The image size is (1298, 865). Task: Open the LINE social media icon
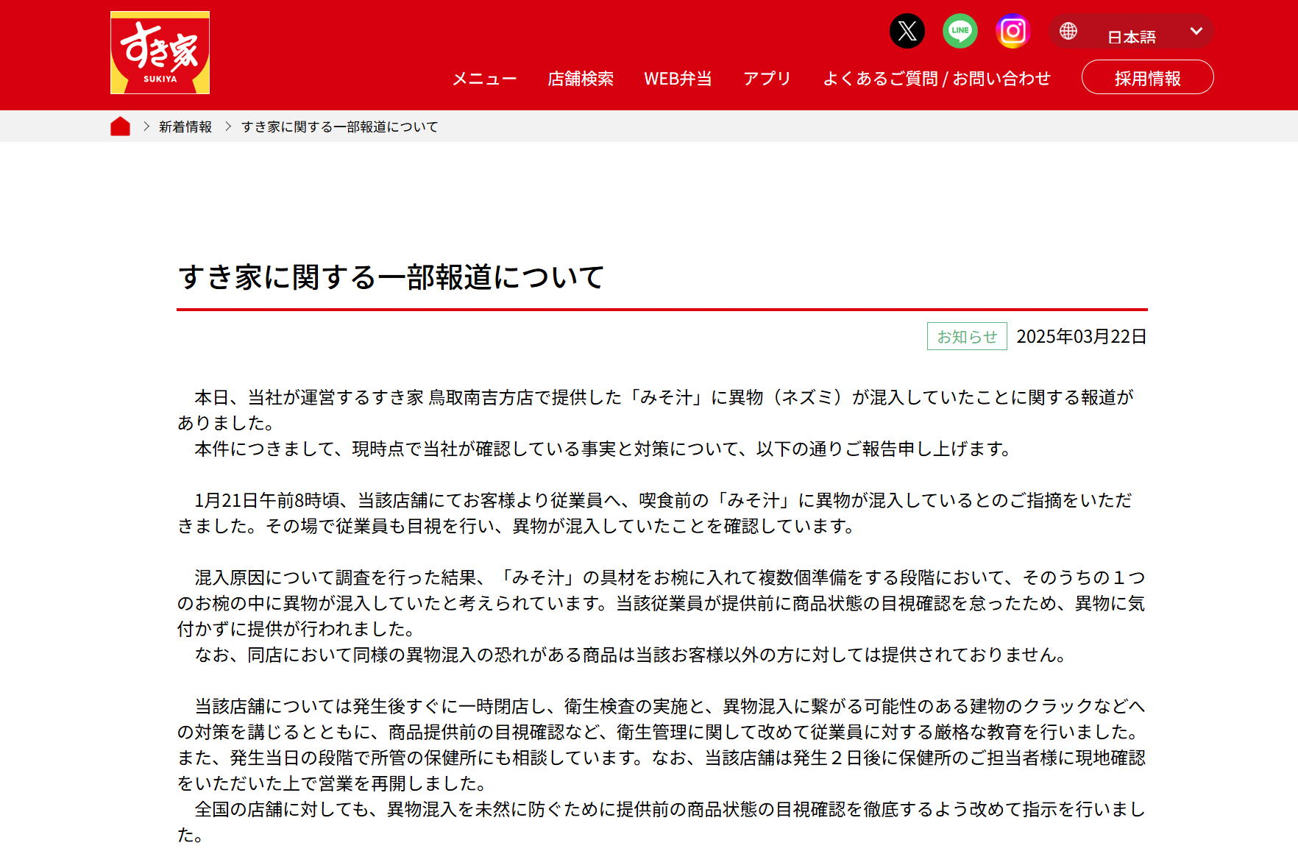pos(960,31)
